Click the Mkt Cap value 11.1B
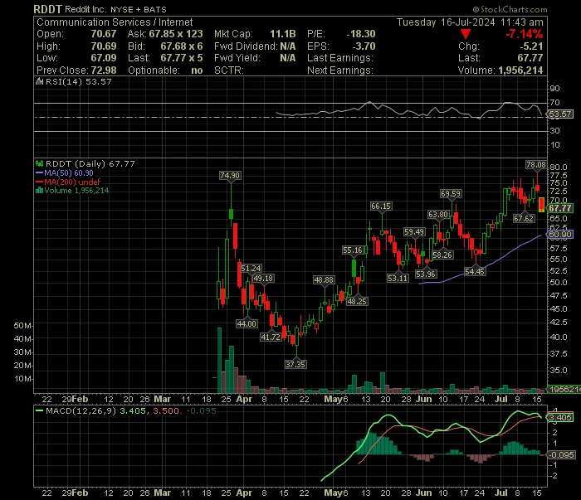The width and height of the screenshot is (581, 500). point(283,34)
